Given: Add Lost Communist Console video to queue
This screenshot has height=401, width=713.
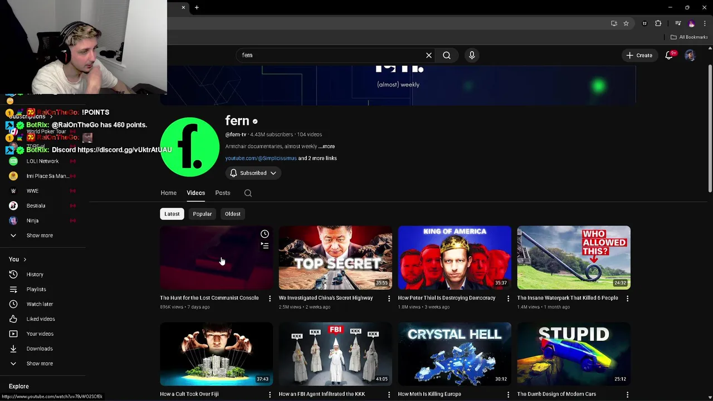Looking at the screenshot, I should pyautogui.click(x=265, y=246).
